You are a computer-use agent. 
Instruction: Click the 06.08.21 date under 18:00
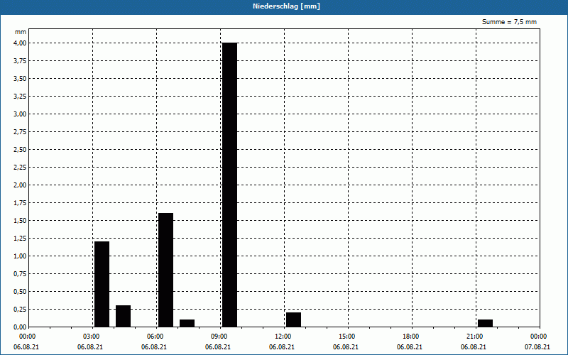click(410, 347)
